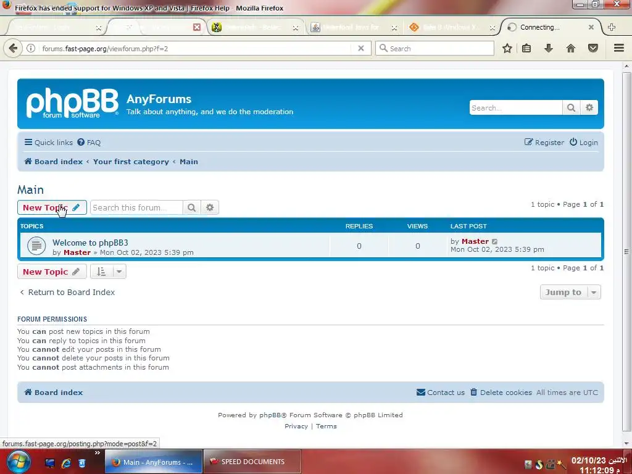The height and width of the screenshot is (474, 632).
Task: Return to Board Index link
Action: click(67, 292)
